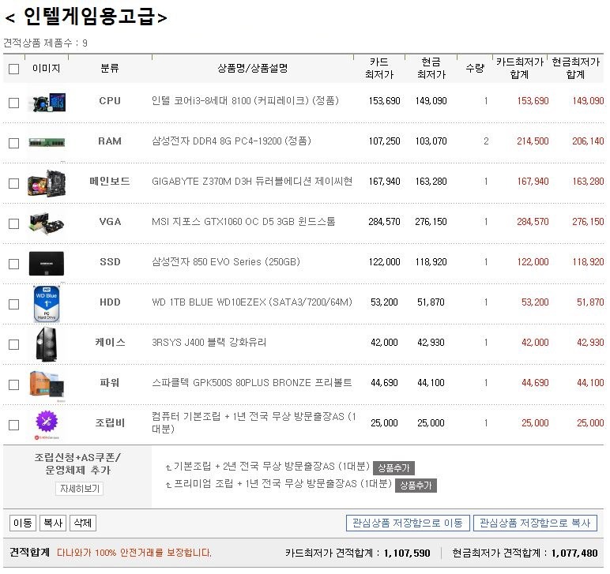Open the Samsung 850 EVO SSD thumbnail
This screenshot has width=610, height=574.
coord(47,264)
